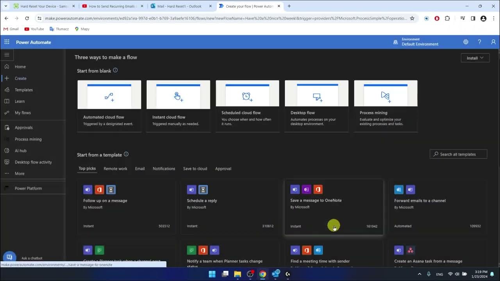The width and height of the screenshot is (500, 281).
Task: Select the Save to cloud tab
Action: (195, 169)
